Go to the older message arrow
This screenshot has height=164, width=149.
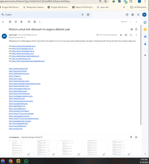[x=136, y=22]
